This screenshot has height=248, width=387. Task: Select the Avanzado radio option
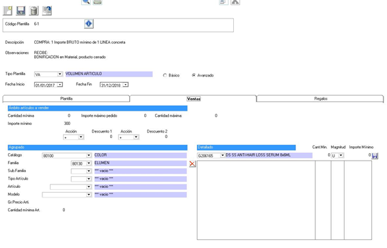point(193,75)
